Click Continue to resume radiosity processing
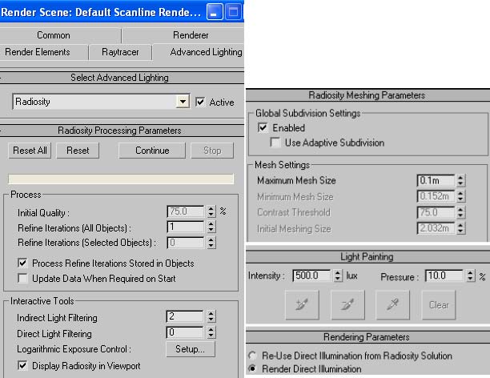 pos(152,151)
